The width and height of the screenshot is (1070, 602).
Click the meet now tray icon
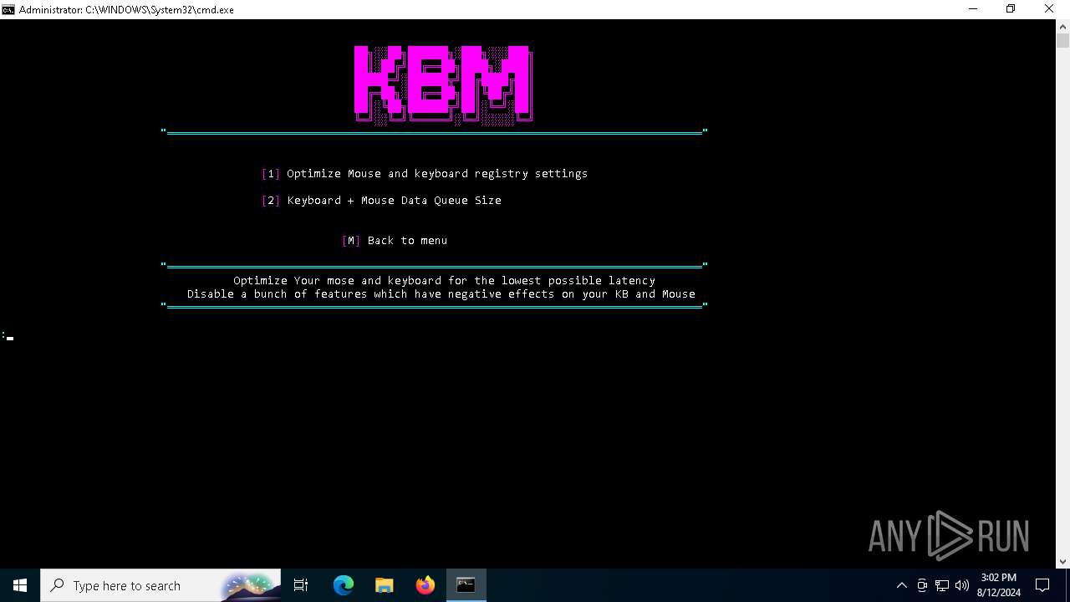[x=922, y=585]
